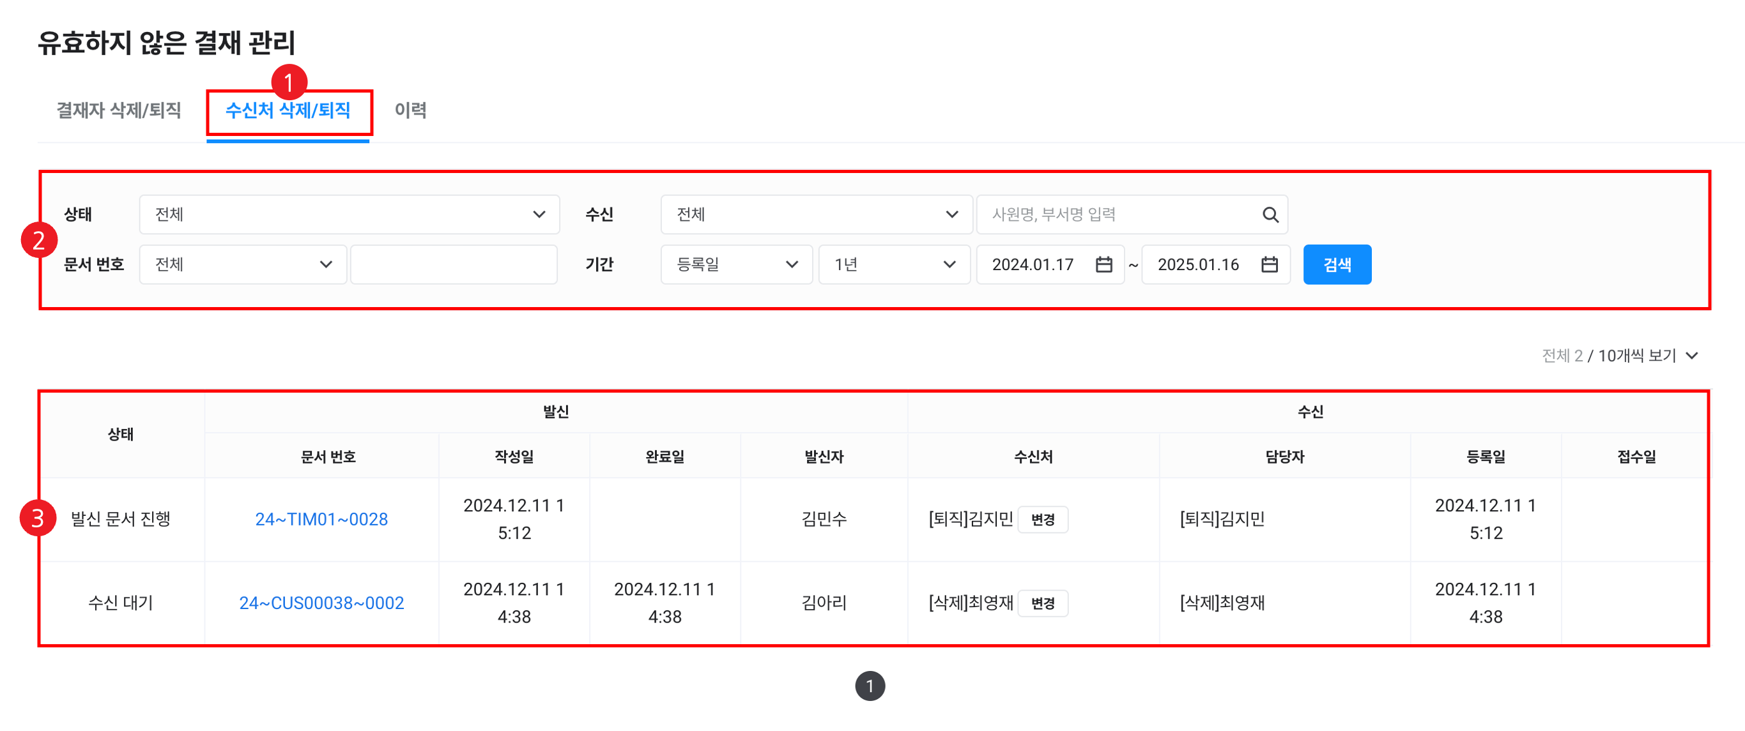The height and width of the screenshot is (731, 1745).
Task: Open calendar for end date 2025.01.16
Action: click(x=1269, y=265)
